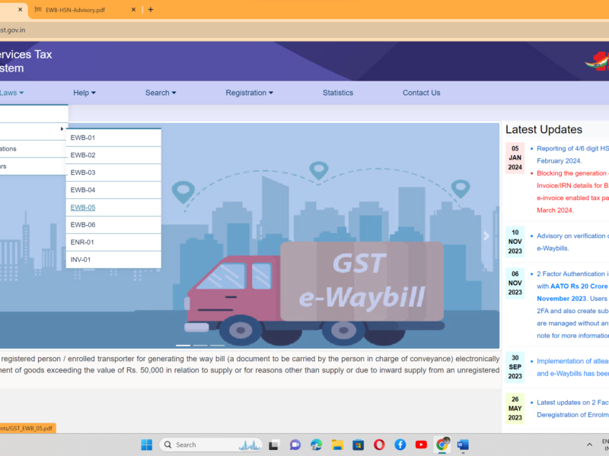Select EWB-05 from the forms submenu
Image resolution: width=609 pixels, height=456 pixels.
[x=83, y=207]
